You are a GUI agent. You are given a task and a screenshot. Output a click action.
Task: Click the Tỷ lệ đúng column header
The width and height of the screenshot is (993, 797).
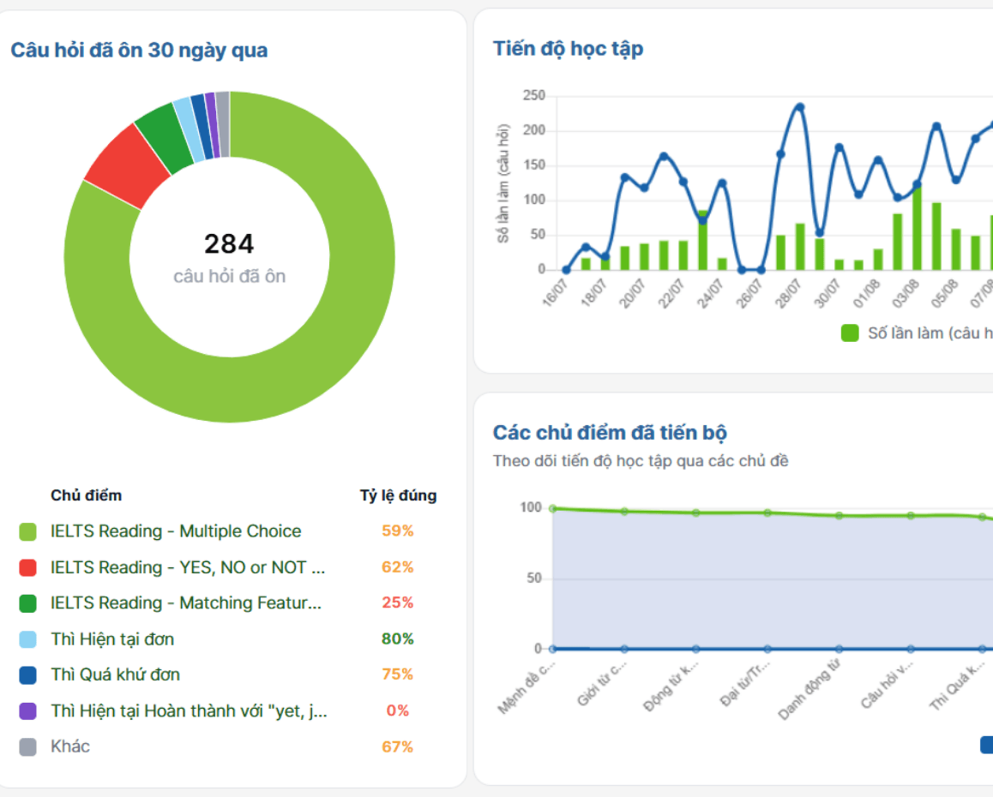tap(399, 495)
